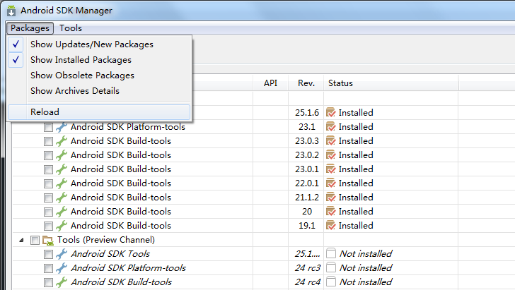Click Installed status icon for revision 25.1.6
The width and height of the screenshot is (515, 290).
point(331,112)
